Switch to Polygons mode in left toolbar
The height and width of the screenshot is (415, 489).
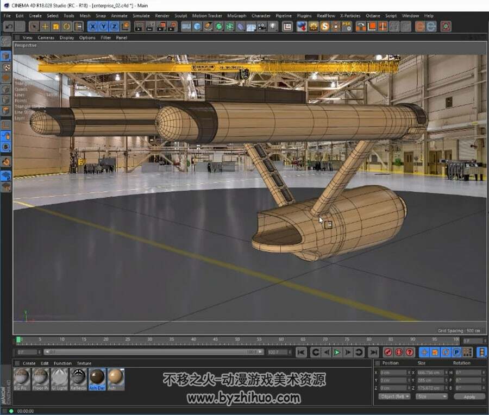coord(6,110)
